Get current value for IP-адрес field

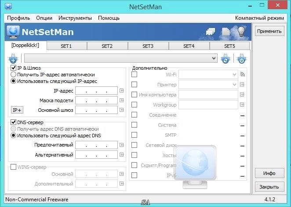click(122, 91)
